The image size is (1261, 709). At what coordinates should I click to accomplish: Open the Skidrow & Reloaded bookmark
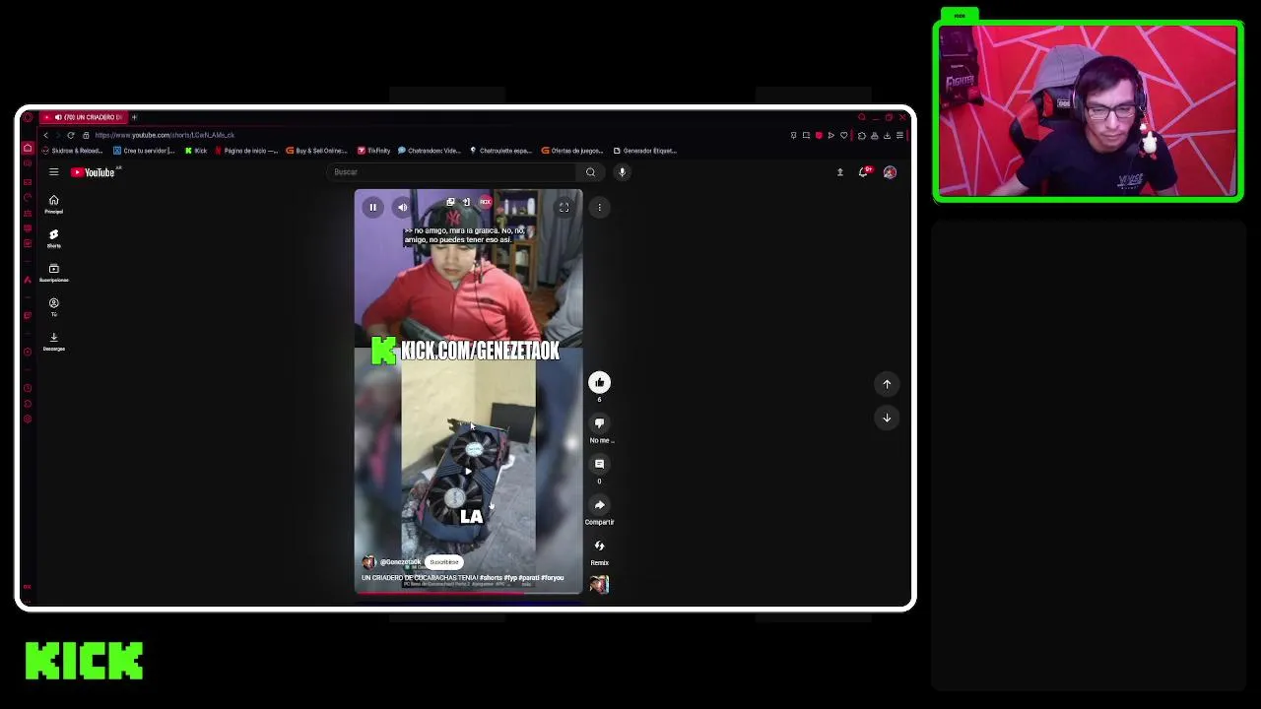(x=72, y=151)
